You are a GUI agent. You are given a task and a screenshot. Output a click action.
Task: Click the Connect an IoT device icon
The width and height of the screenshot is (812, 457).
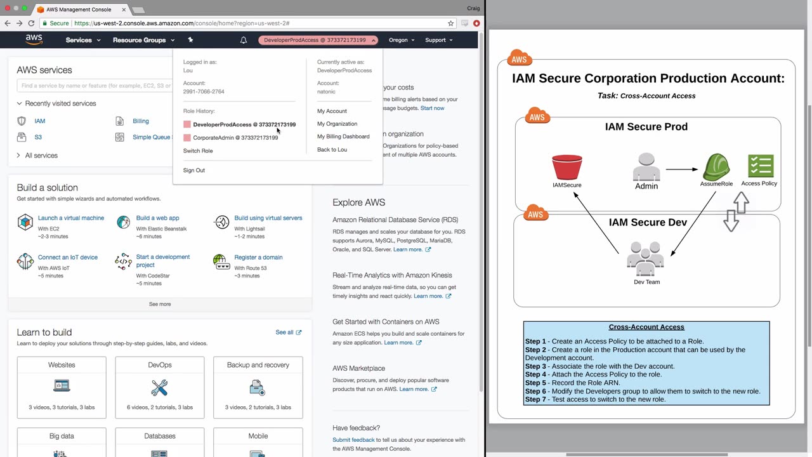pyautogui.click(x=25, y=262)
